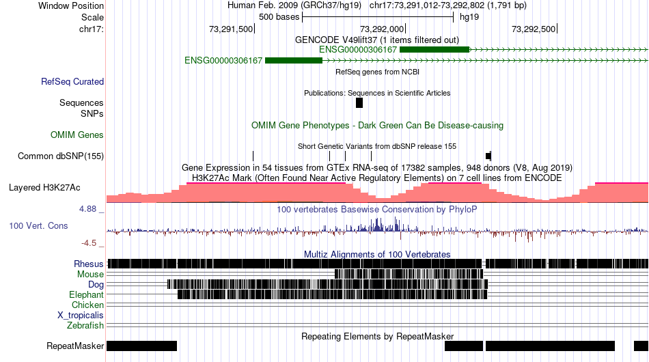Click the Elephant alignment label
The height and width of the screenshot is (362, 649).
(x=86, y=294)
